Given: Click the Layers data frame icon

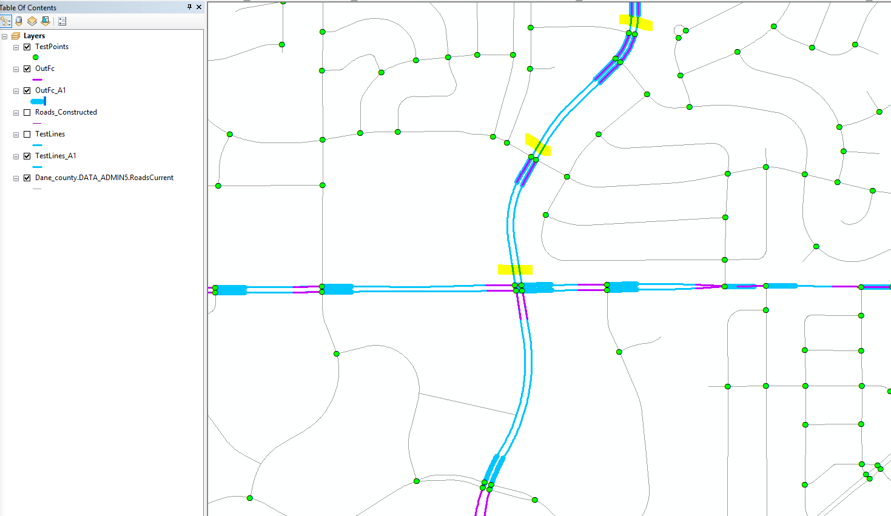Looking at the screenshot, I should tap(15, 35).
